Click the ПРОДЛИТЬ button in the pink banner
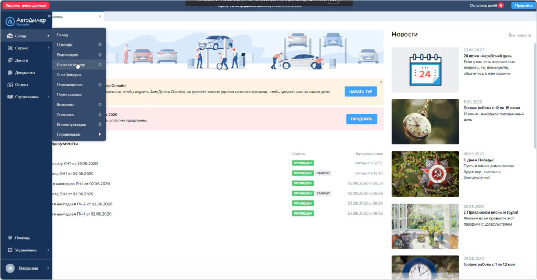Screen dimensions: 537x280 tap(361, 119)
